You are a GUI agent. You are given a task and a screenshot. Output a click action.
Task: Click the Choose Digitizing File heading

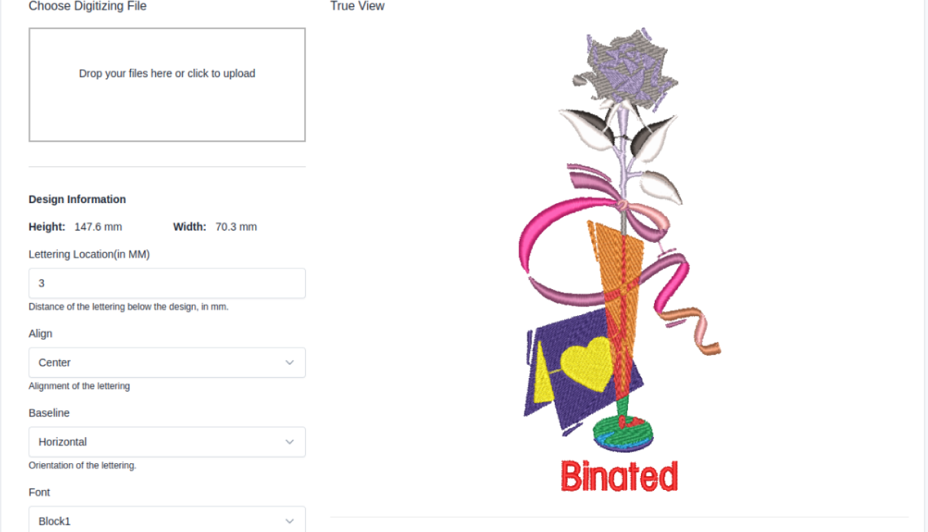(87, 6)
